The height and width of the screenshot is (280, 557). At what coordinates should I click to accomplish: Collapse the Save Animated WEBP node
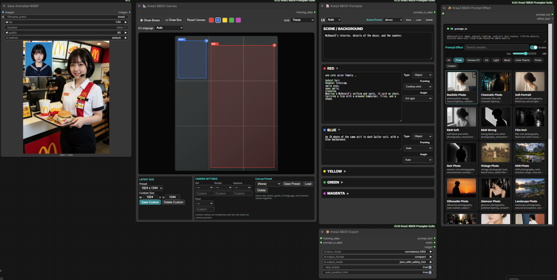pyautogui.click(x=4, y=6)
